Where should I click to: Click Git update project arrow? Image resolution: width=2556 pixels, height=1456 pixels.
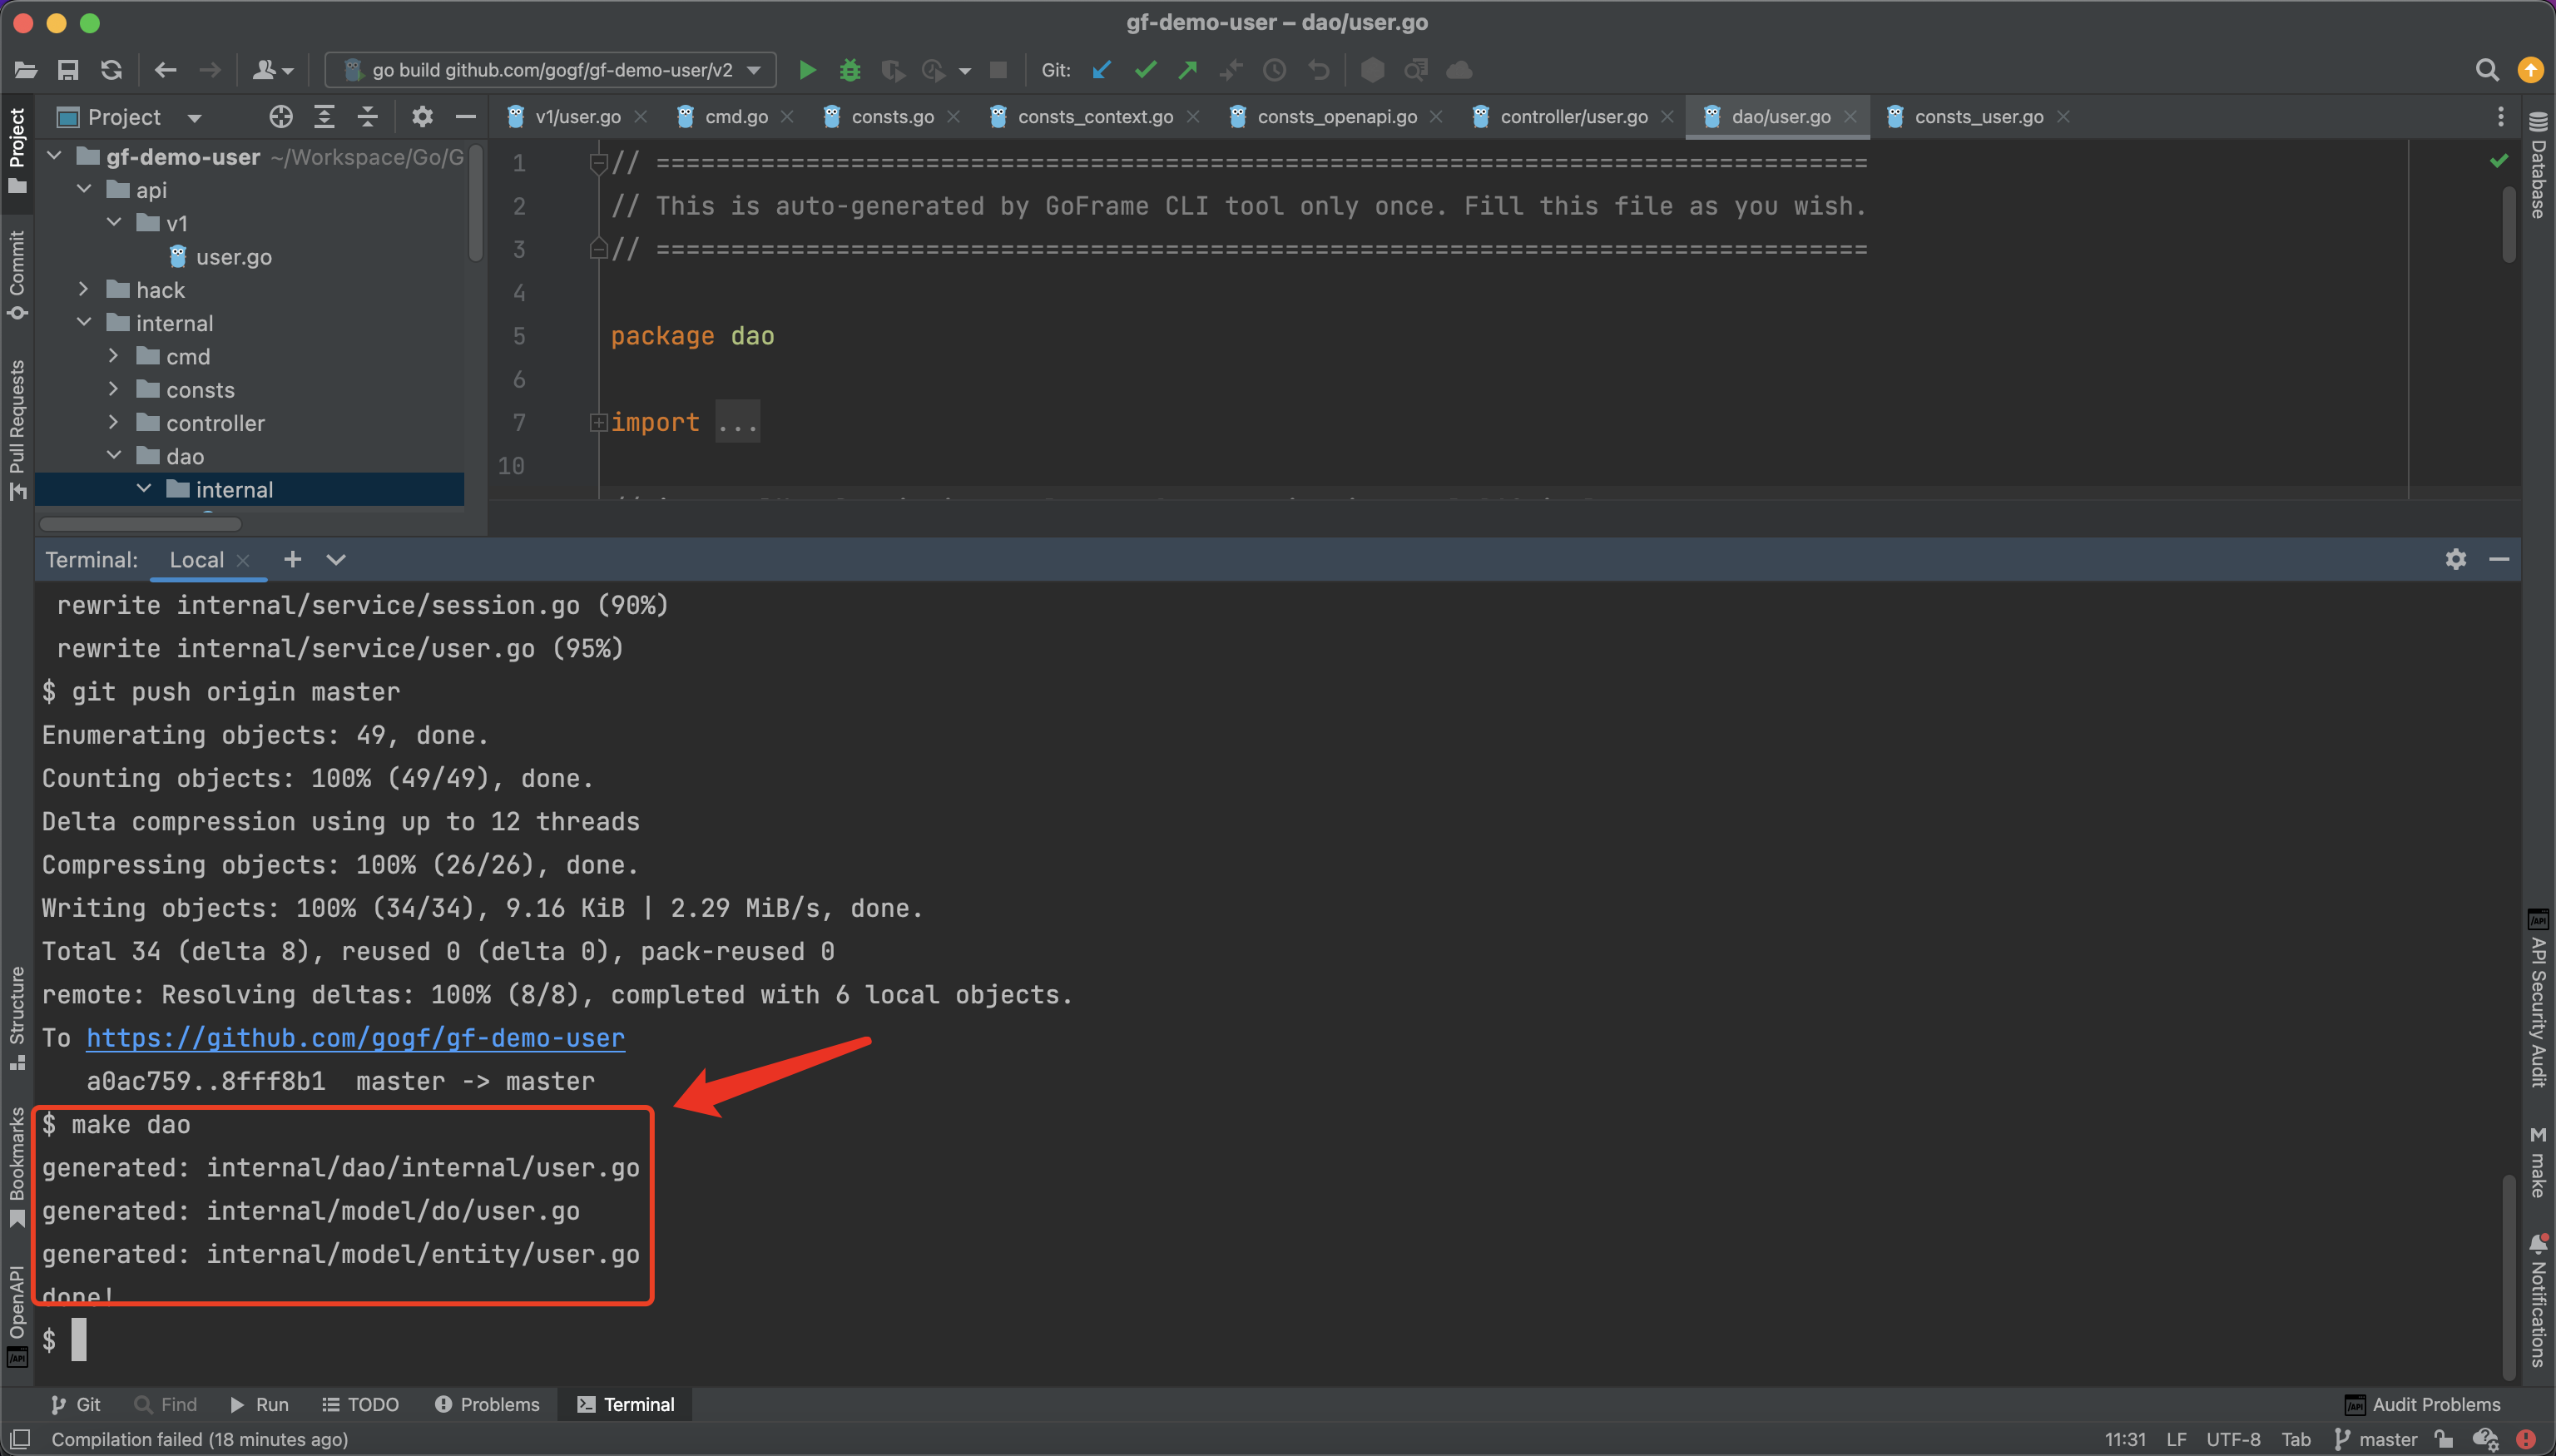(1102, 70)
